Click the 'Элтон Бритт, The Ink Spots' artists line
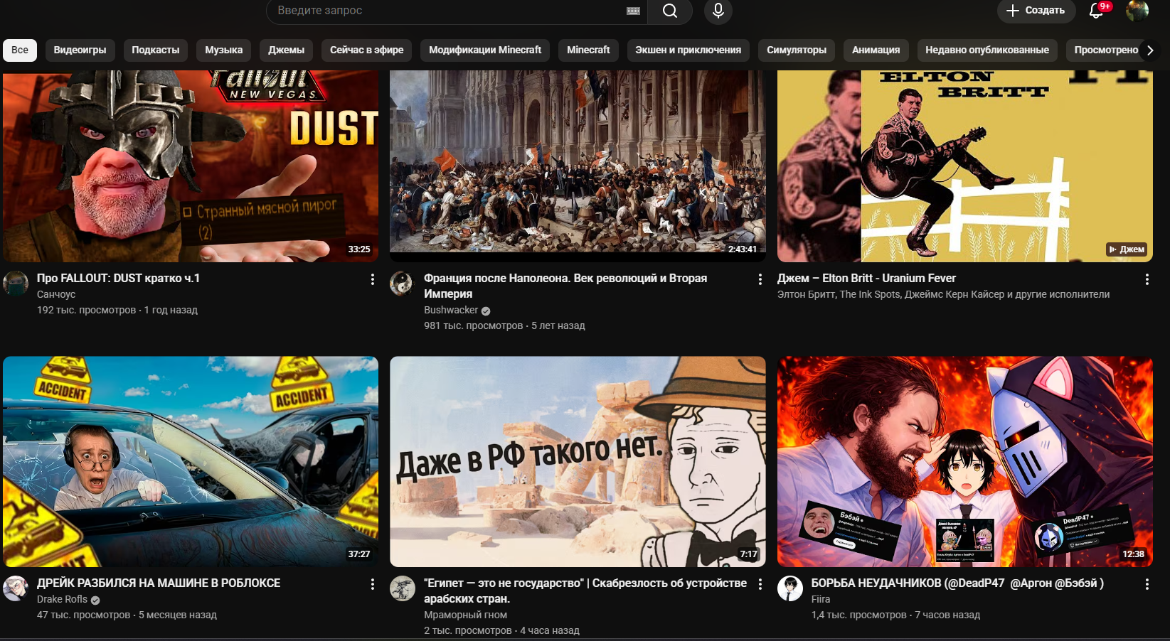1170x641 pixels. coord(943,294)
